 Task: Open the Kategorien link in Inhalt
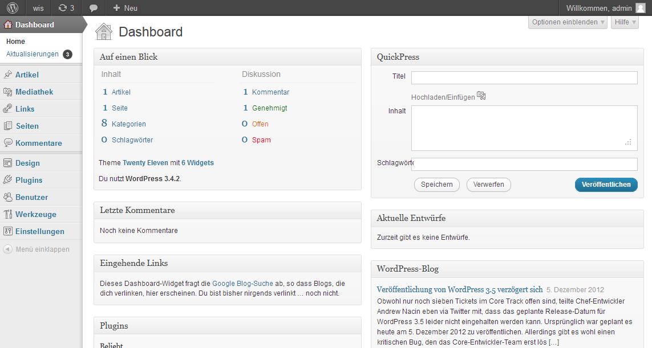[128, 124]
